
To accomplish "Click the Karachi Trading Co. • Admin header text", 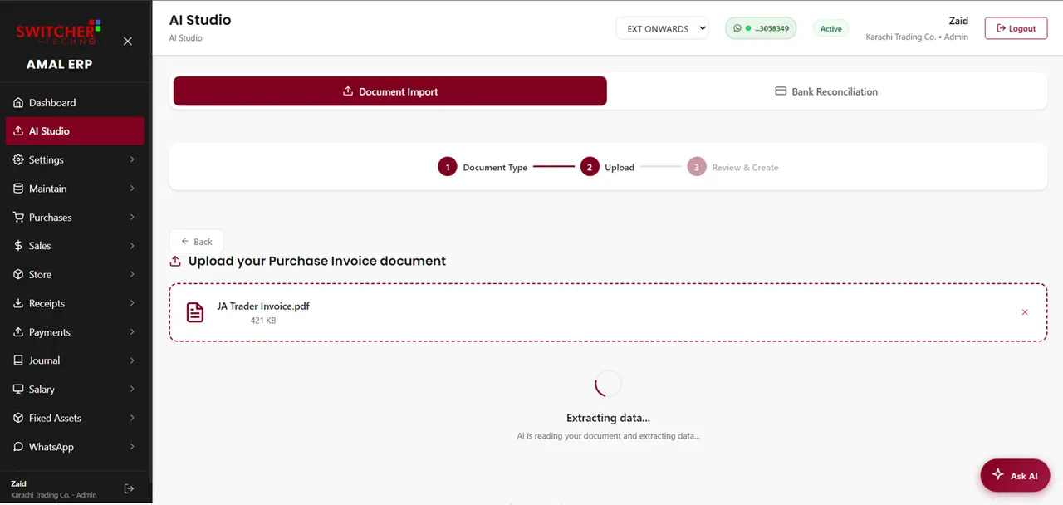I will pos(917,37).
